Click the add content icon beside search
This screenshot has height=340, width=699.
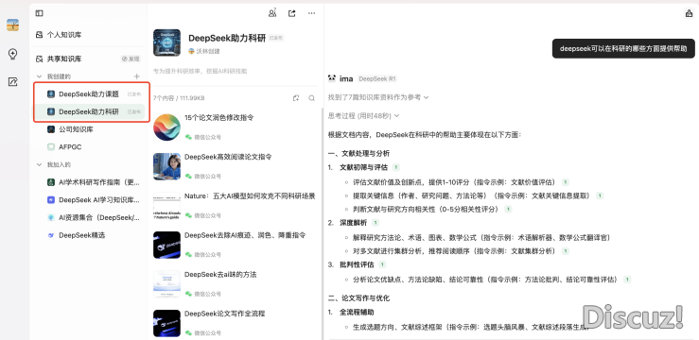coord(296,98)
